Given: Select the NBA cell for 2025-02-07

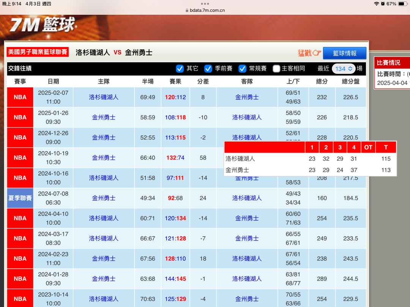Looking at the screenshot, I should pyautogui.click(x=20, y=97).
